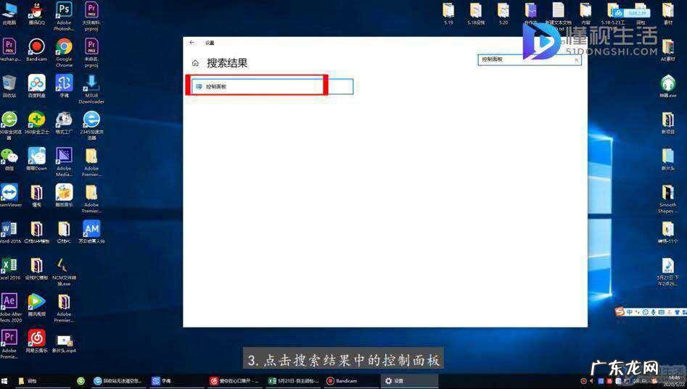The height and width of the screenshot is (389, 687).
Task: Launch Adobe After Effects 2020 shortcut
Action: click(x=9, y=308)
